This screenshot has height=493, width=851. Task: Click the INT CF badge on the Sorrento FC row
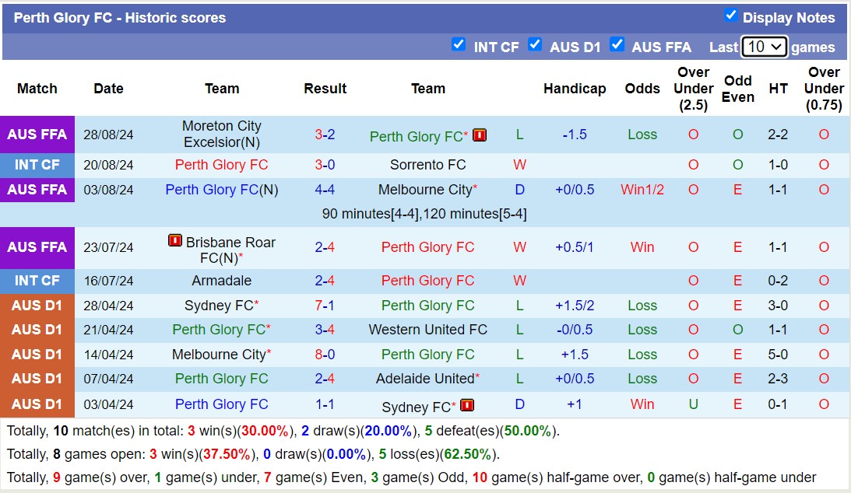(37, 165)
